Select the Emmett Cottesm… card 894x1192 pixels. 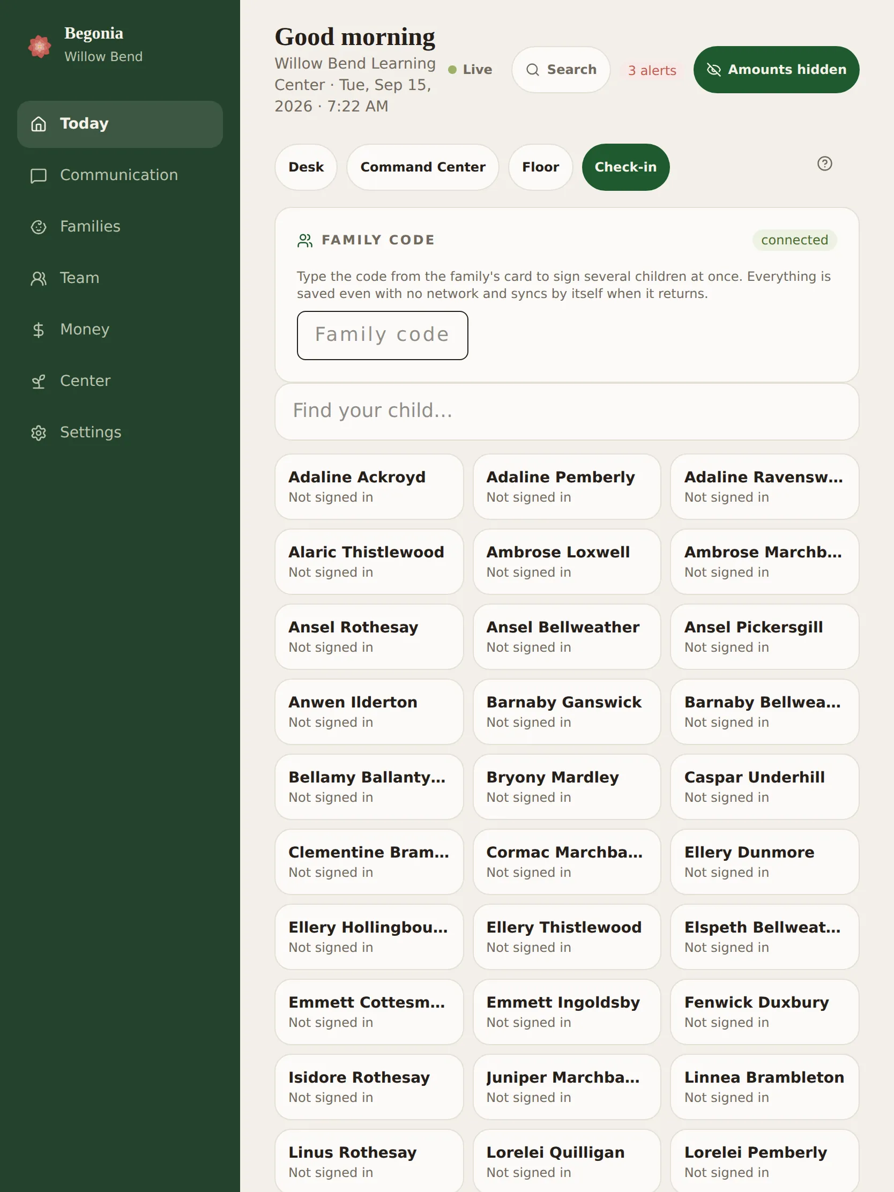click(369, 1012)
